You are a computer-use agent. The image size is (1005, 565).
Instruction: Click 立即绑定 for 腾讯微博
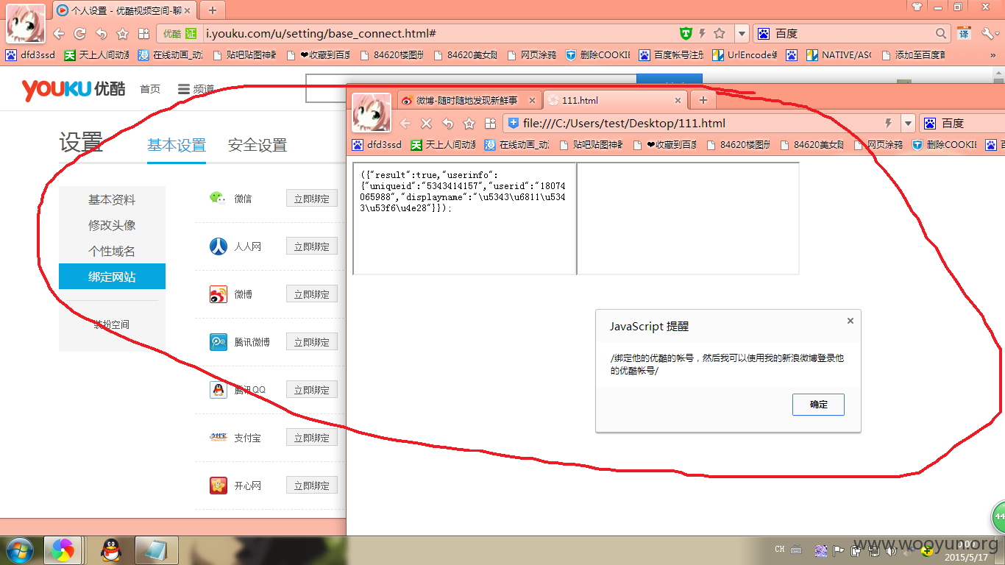click(x=312, y=342)
